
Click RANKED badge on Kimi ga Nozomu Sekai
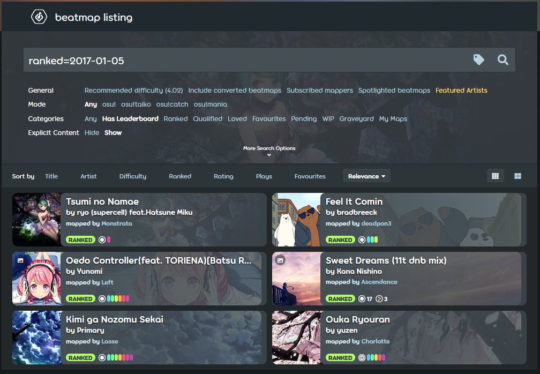[80, 357]
